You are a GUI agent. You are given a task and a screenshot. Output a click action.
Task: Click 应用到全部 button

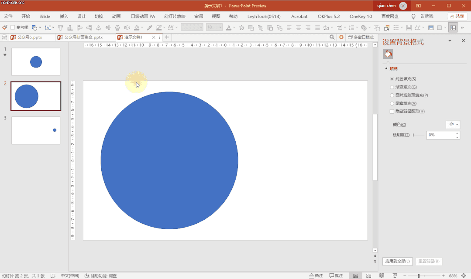(397, 261)
